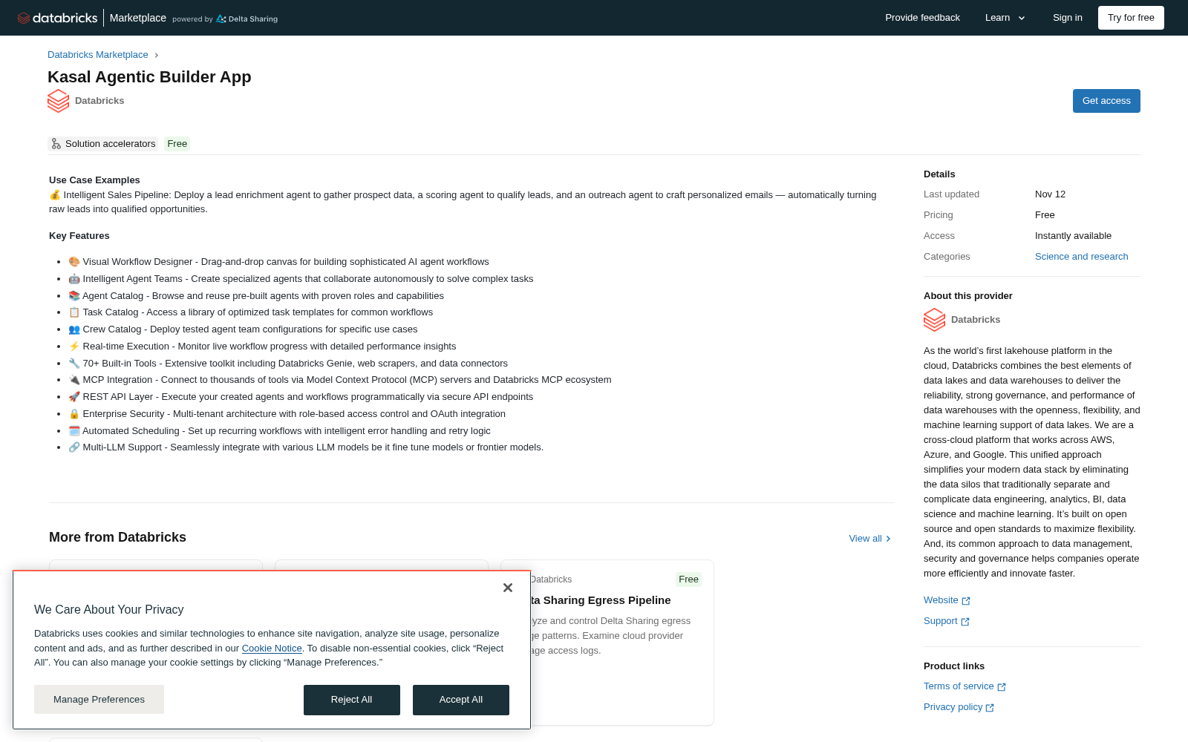Click the external-link icon beside Support
The width and height of the screenshot is (1188, 742).
pyautogui.click(x=965, y=622)
